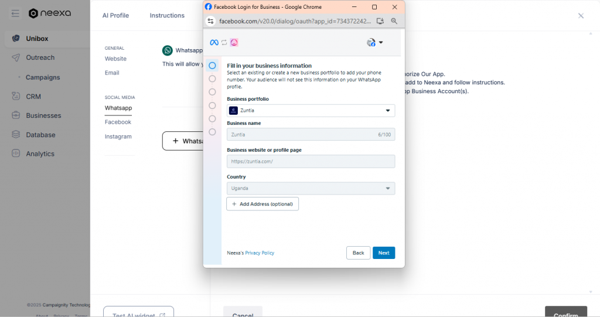Click the Cancel button at the bottom

[243, 312]
